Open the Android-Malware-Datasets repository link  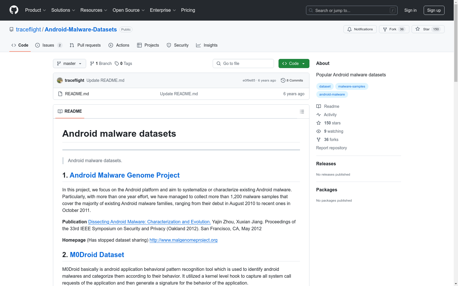click(x=81, y=29)
